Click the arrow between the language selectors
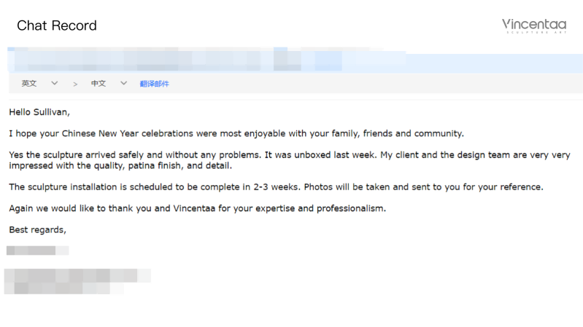This screenshot has height=327, width=583. tap(74, 84)
